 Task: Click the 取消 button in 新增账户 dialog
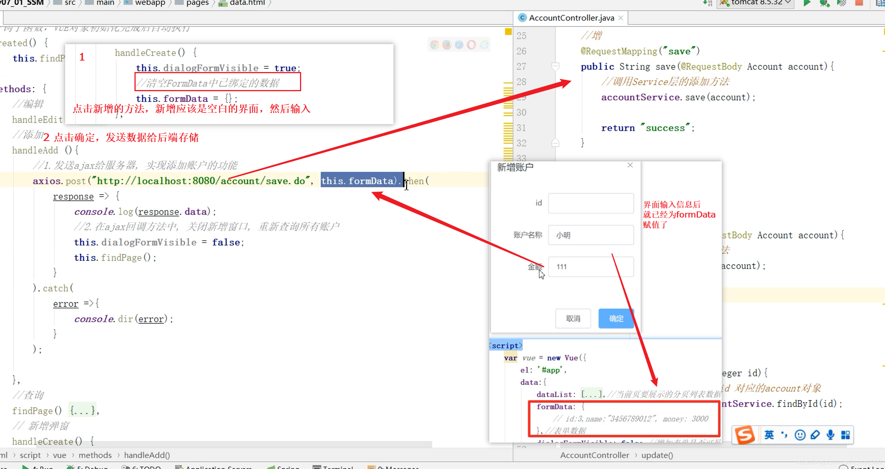click(573, 318)
